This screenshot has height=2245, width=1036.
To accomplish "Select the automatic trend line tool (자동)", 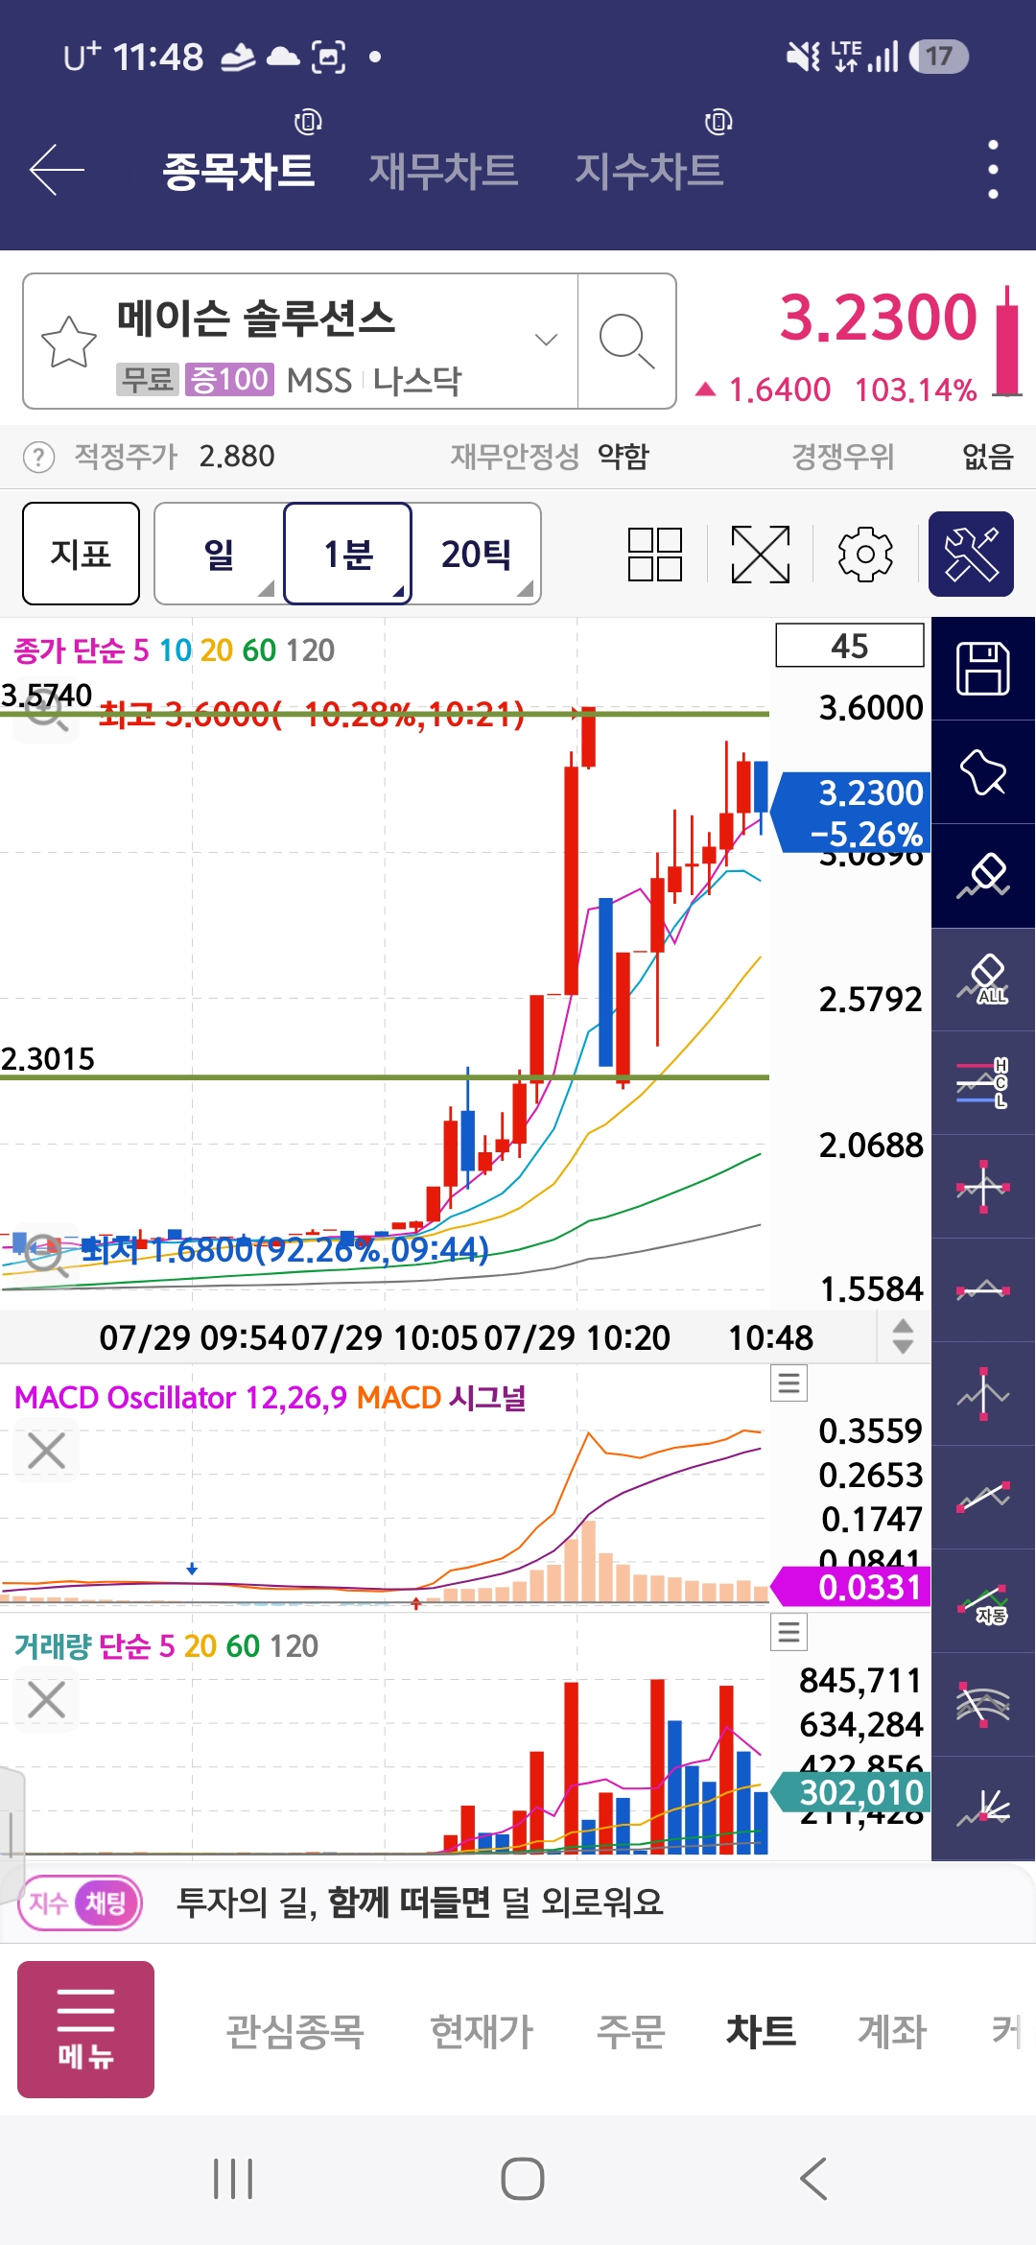I will [x=983, y=1601].
